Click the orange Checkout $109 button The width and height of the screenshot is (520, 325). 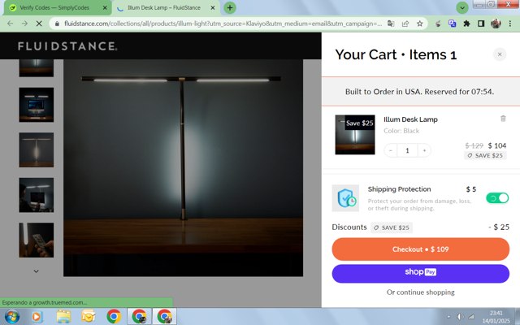[x=420, y=249]
